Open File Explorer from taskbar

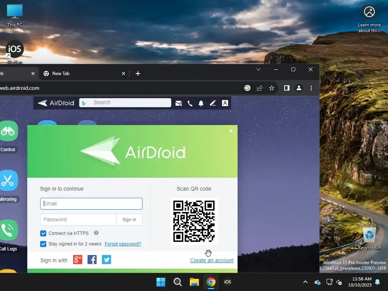[x=194, y=282]
